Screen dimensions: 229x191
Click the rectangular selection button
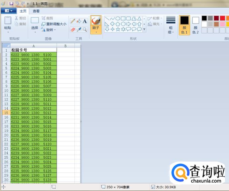point(35,20)
